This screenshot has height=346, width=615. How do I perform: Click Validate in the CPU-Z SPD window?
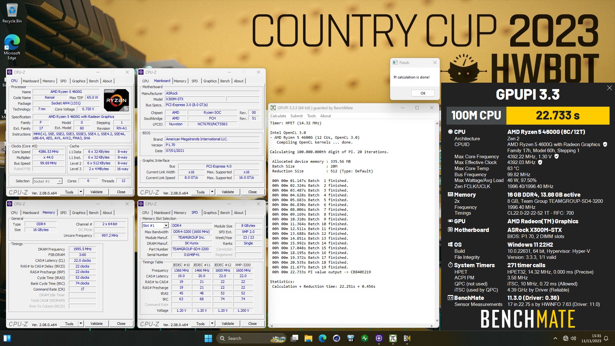[x=228, y=324]
